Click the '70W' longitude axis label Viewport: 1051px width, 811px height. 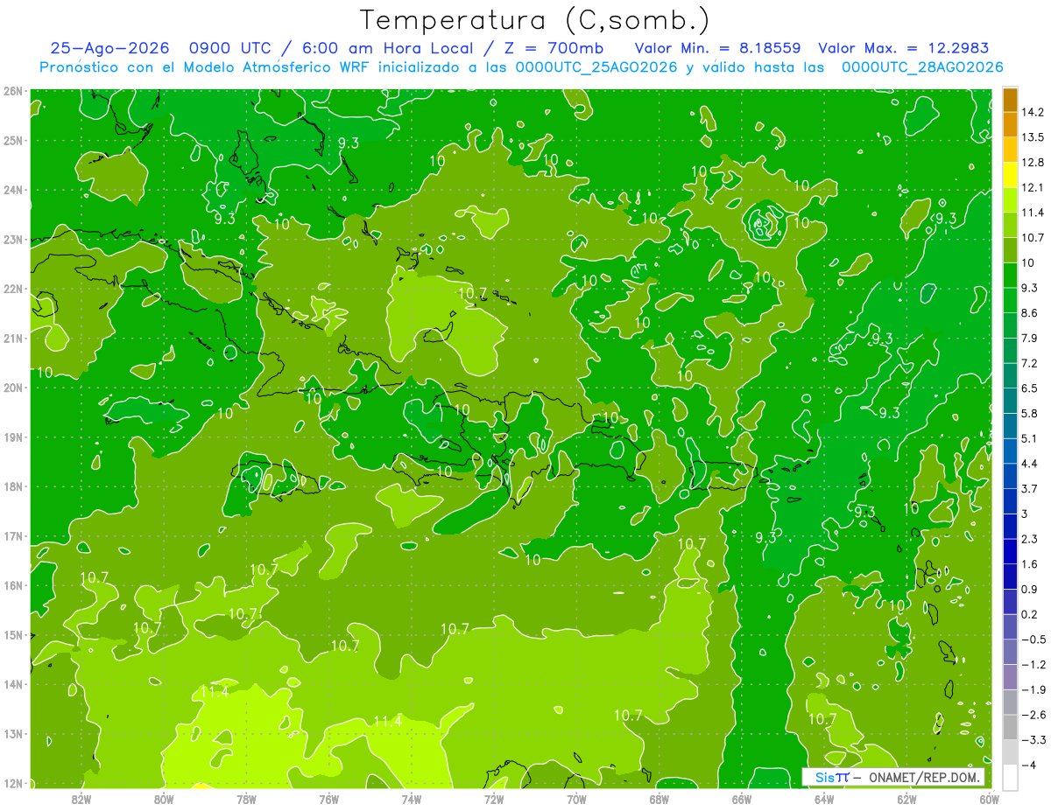pos(576,799)
